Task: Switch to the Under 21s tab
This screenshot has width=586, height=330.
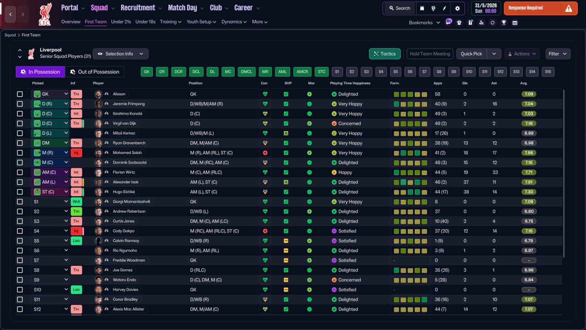Action: point(121,22)
